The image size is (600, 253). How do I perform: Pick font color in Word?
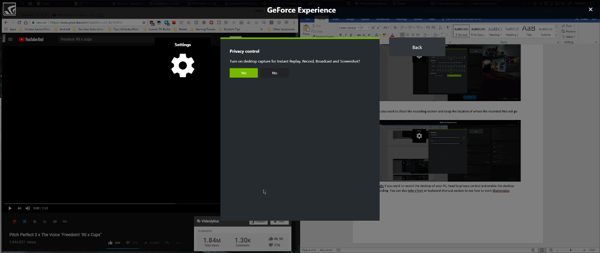coord(392,35)
